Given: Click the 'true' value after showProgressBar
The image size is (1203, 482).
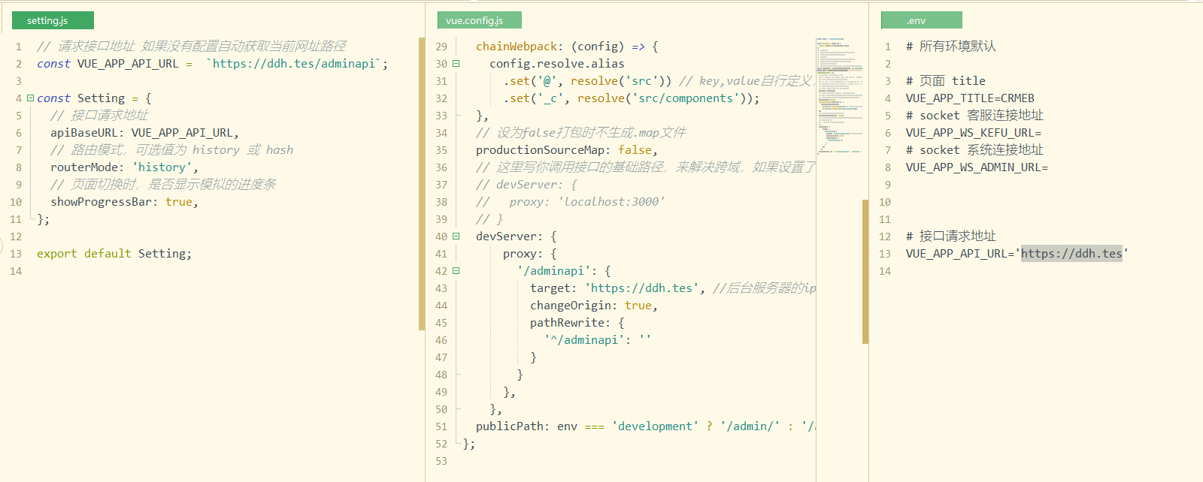Looking at the screenshot, I should [x=179, y=202].
